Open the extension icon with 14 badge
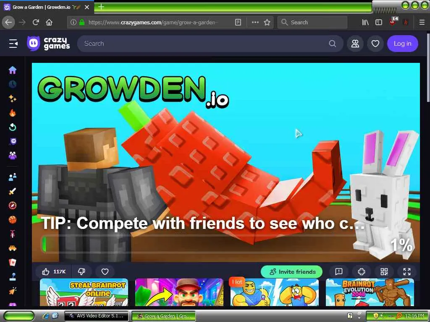 393,22
